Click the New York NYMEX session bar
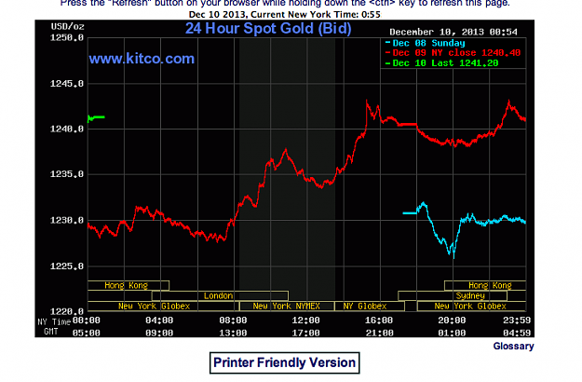Image resolution: width=582 pixels, height=382 pixels. (287, 307)
